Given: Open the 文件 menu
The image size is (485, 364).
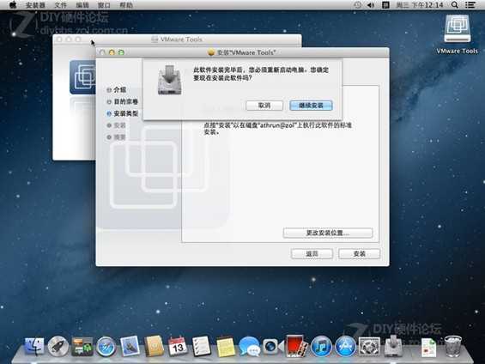Looking at the screenshot, I should (x=60, y=5).
